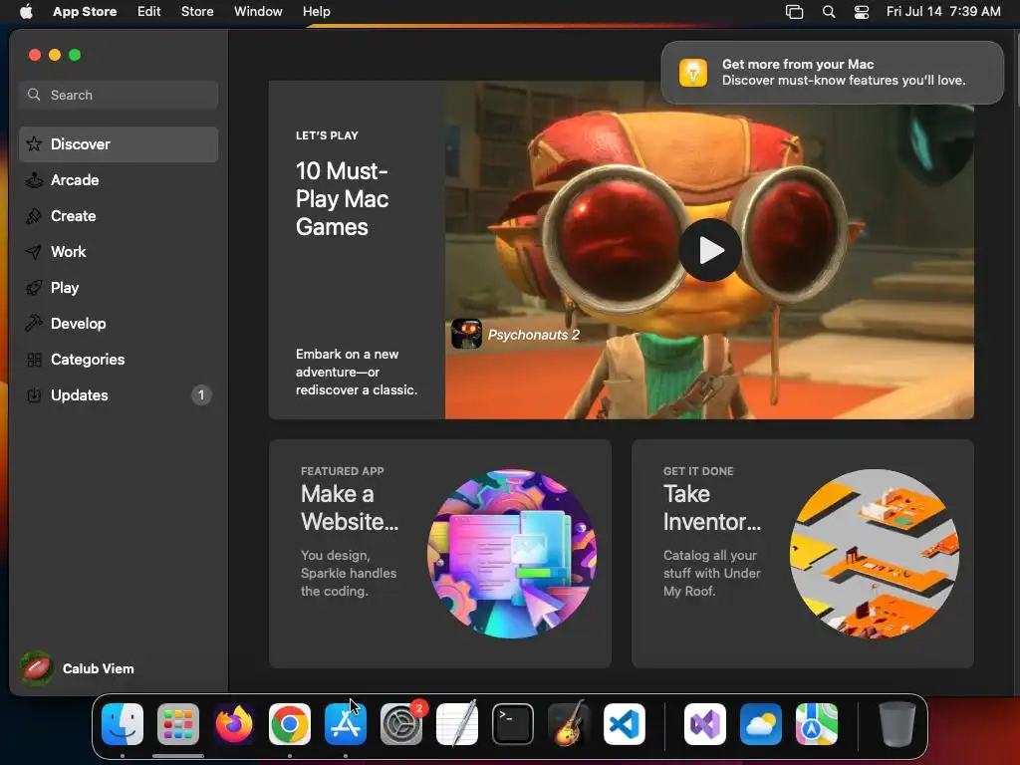The image size is (1020, 765).
Task: Open System Settings from the Dock
Action: [401, 724]
